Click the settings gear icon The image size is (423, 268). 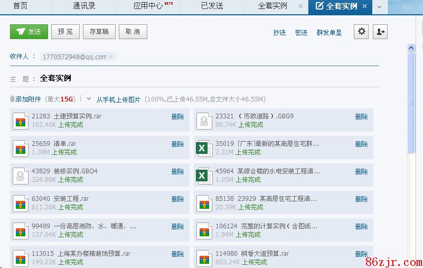point(362,32)
